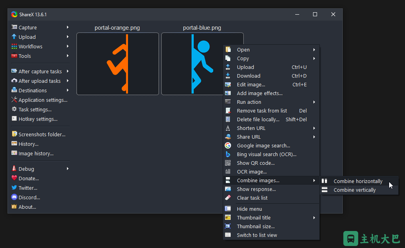Click the Google image search icon

click(x=228, y=145)
